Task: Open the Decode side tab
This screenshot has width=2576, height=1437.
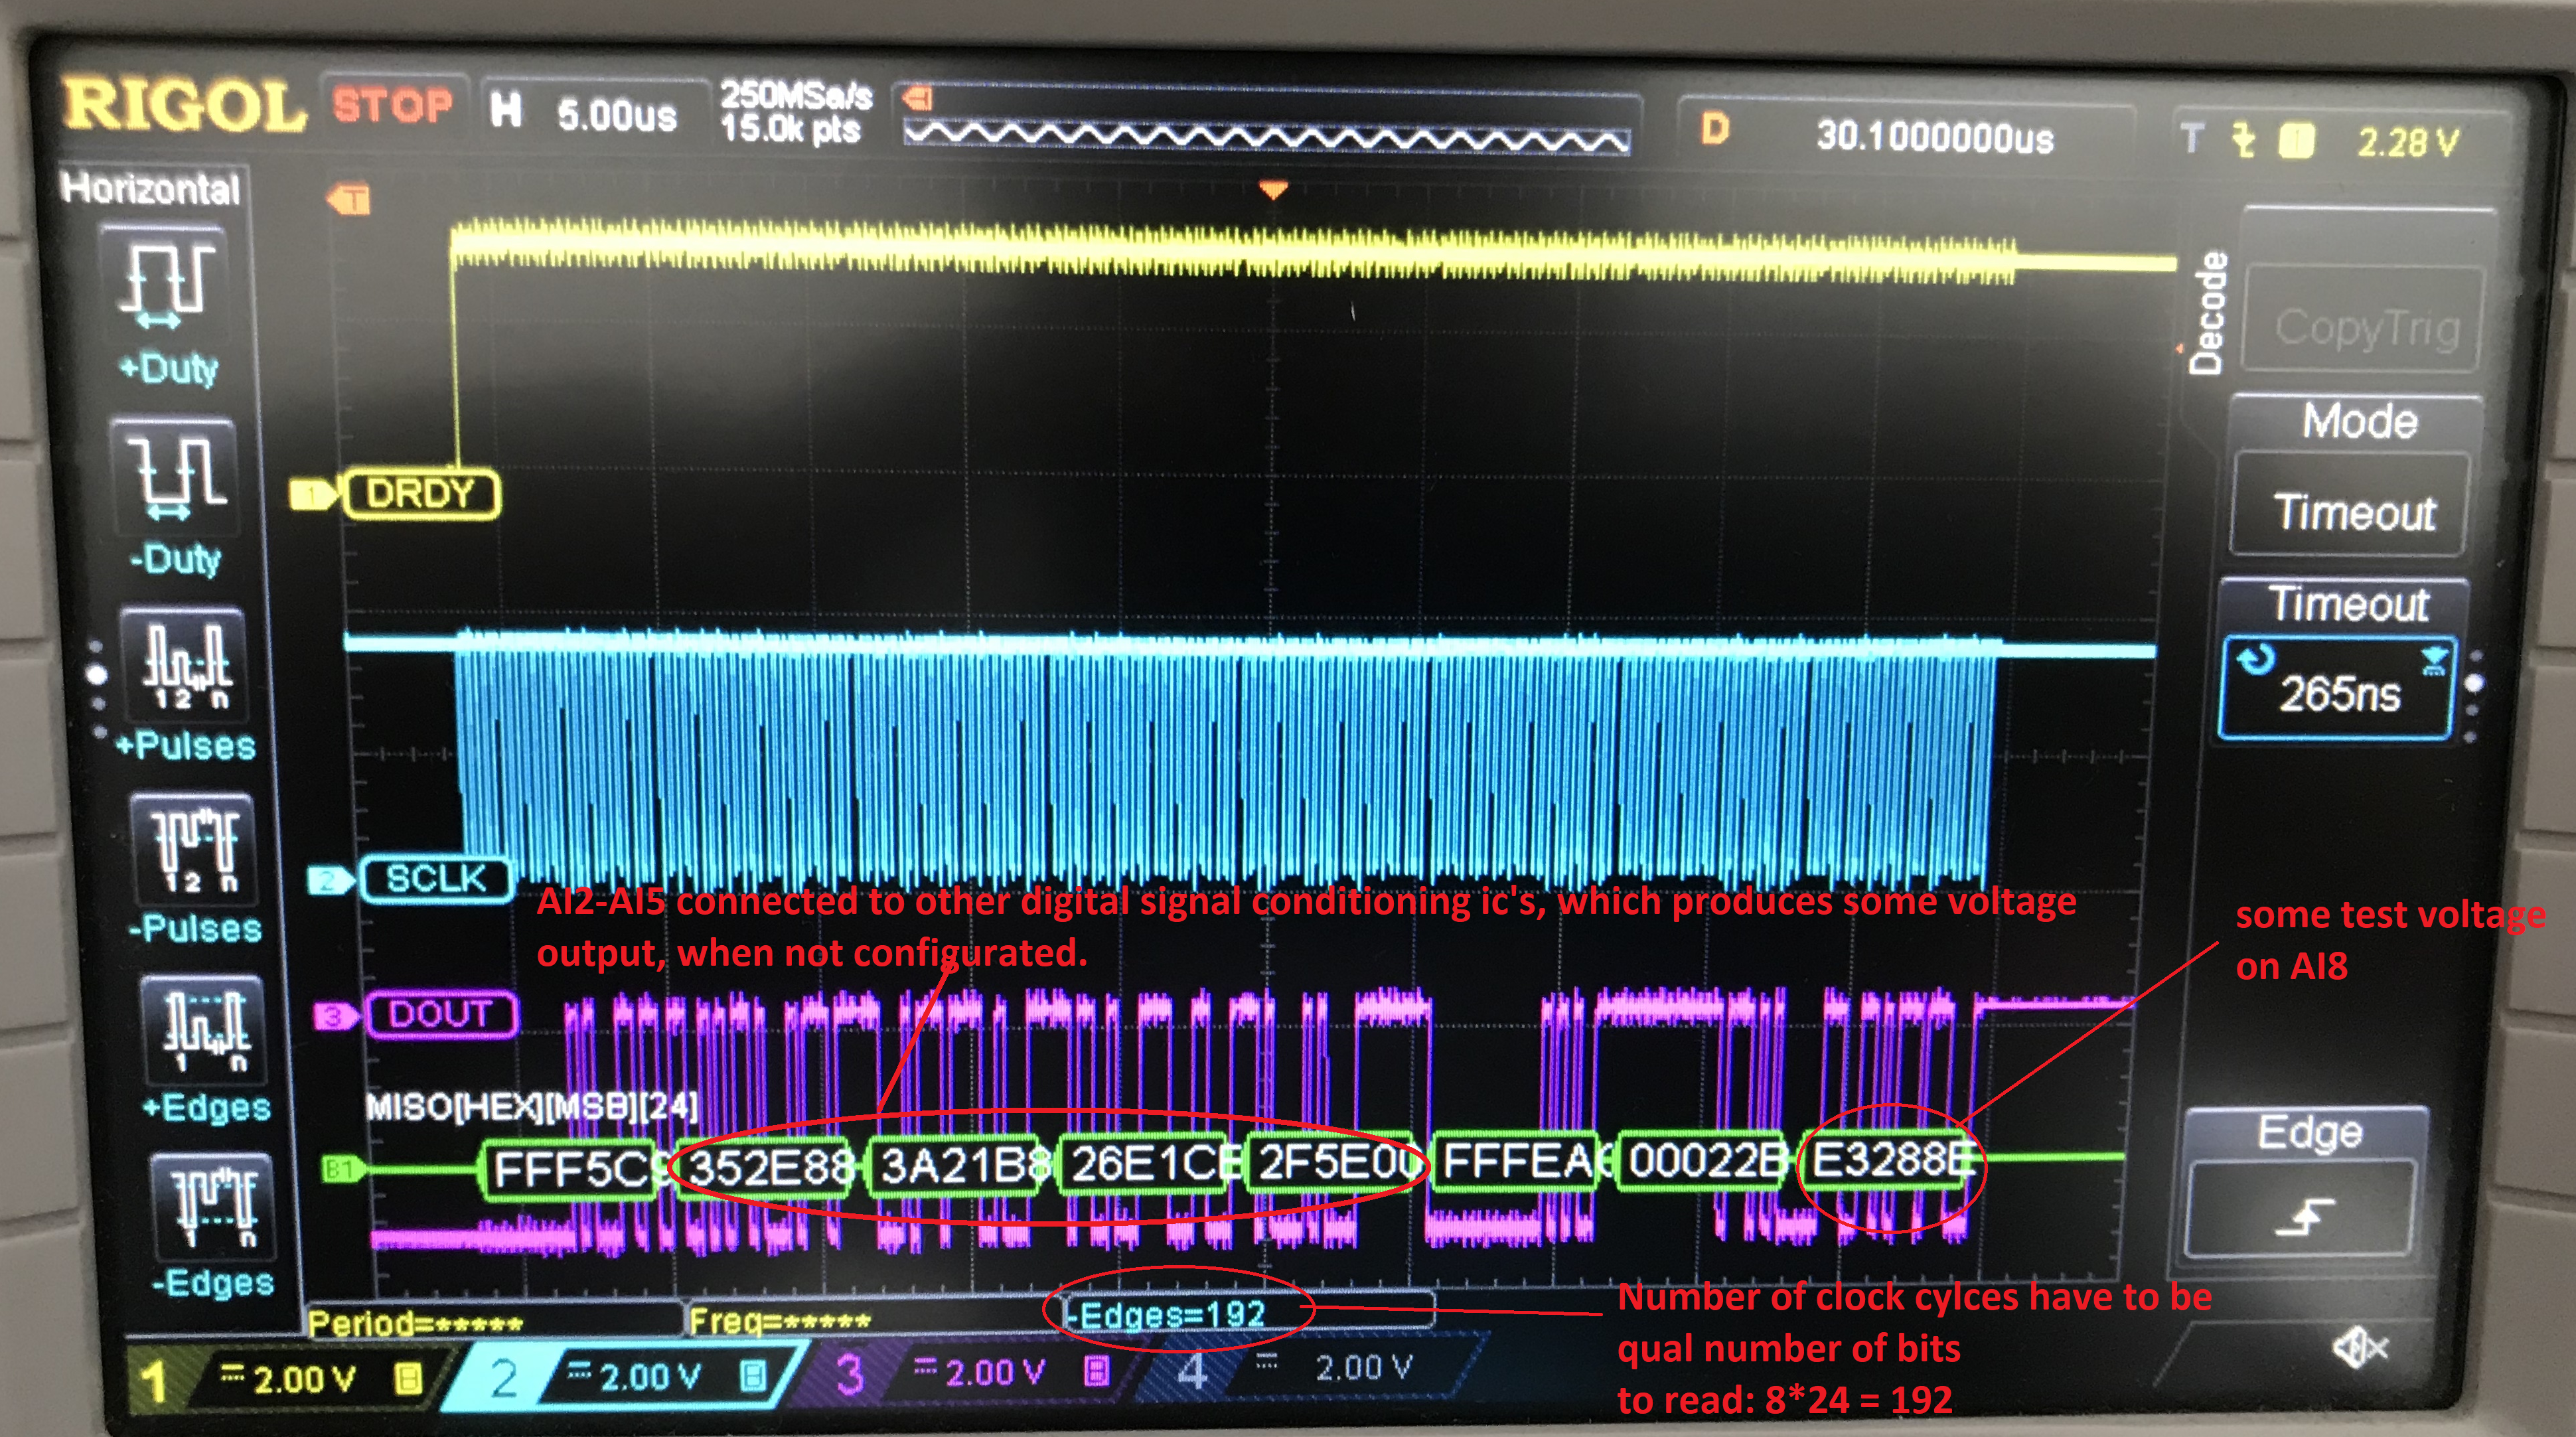Action: tap(2207, 312)
